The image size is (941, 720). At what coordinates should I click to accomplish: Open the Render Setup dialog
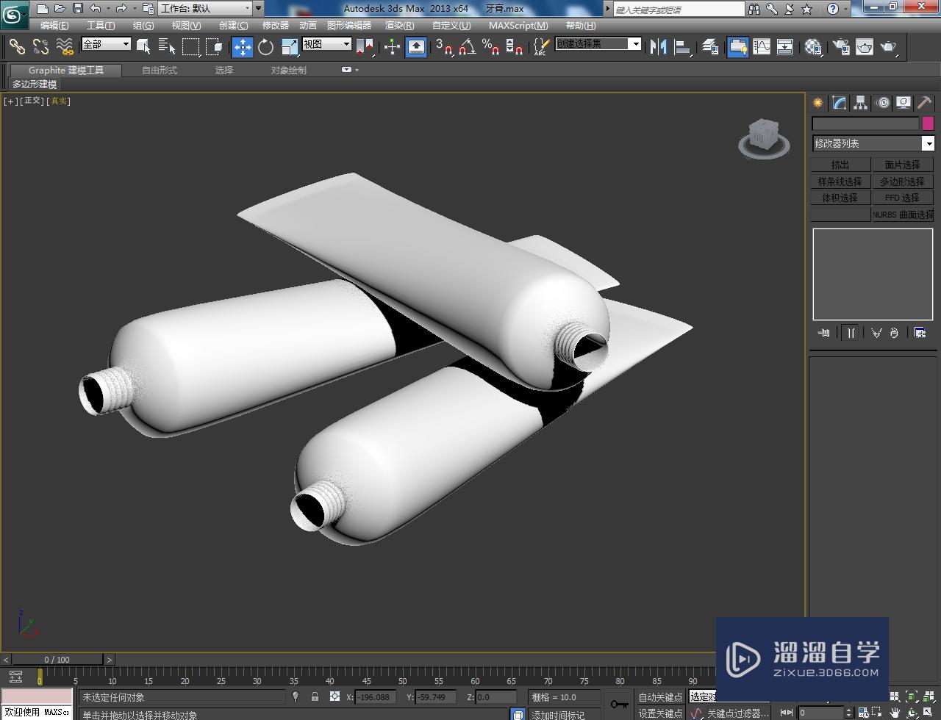tap(841, 47)
